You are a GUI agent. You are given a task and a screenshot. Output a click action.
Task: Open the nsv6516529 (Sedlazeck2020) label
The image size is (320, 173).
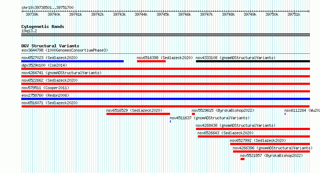click(134, 110)
